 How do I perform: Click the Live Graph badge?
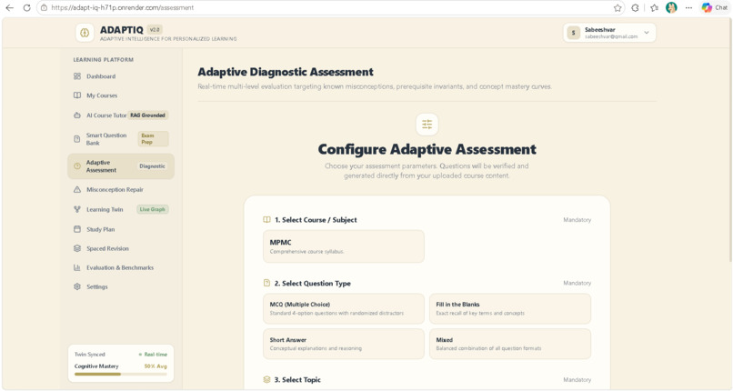coord(153,209)
